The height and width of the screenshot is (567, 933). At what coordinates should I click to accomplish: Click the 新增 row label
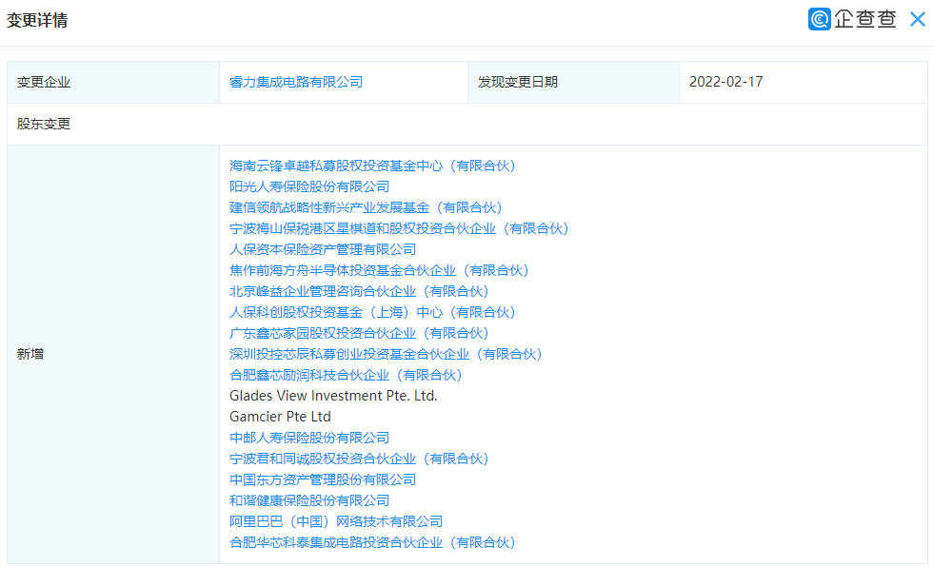pos(113,354)
